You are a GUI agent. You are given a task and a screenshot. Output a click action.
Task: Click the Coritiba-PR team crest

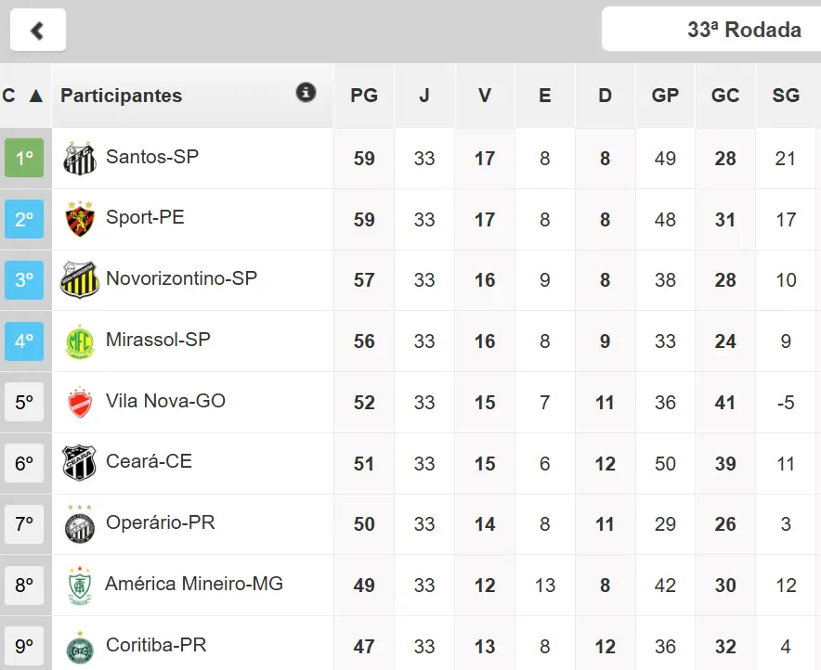[80, 647]
